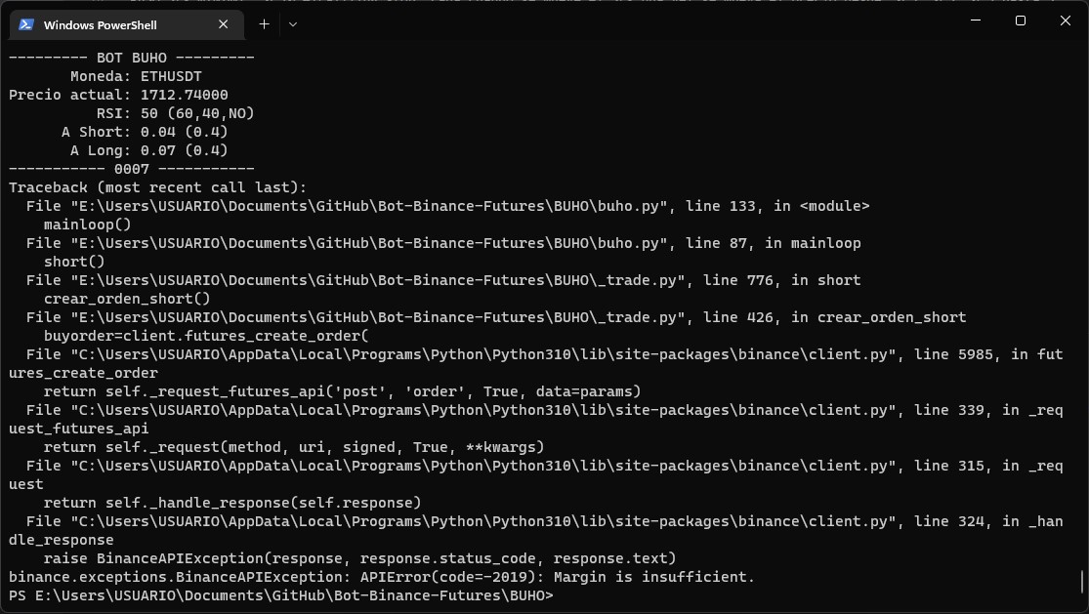Click the PowerShell icon in the tab
Screen dimensions: 1089x614
pyautogui.click(x=26, y=24)
